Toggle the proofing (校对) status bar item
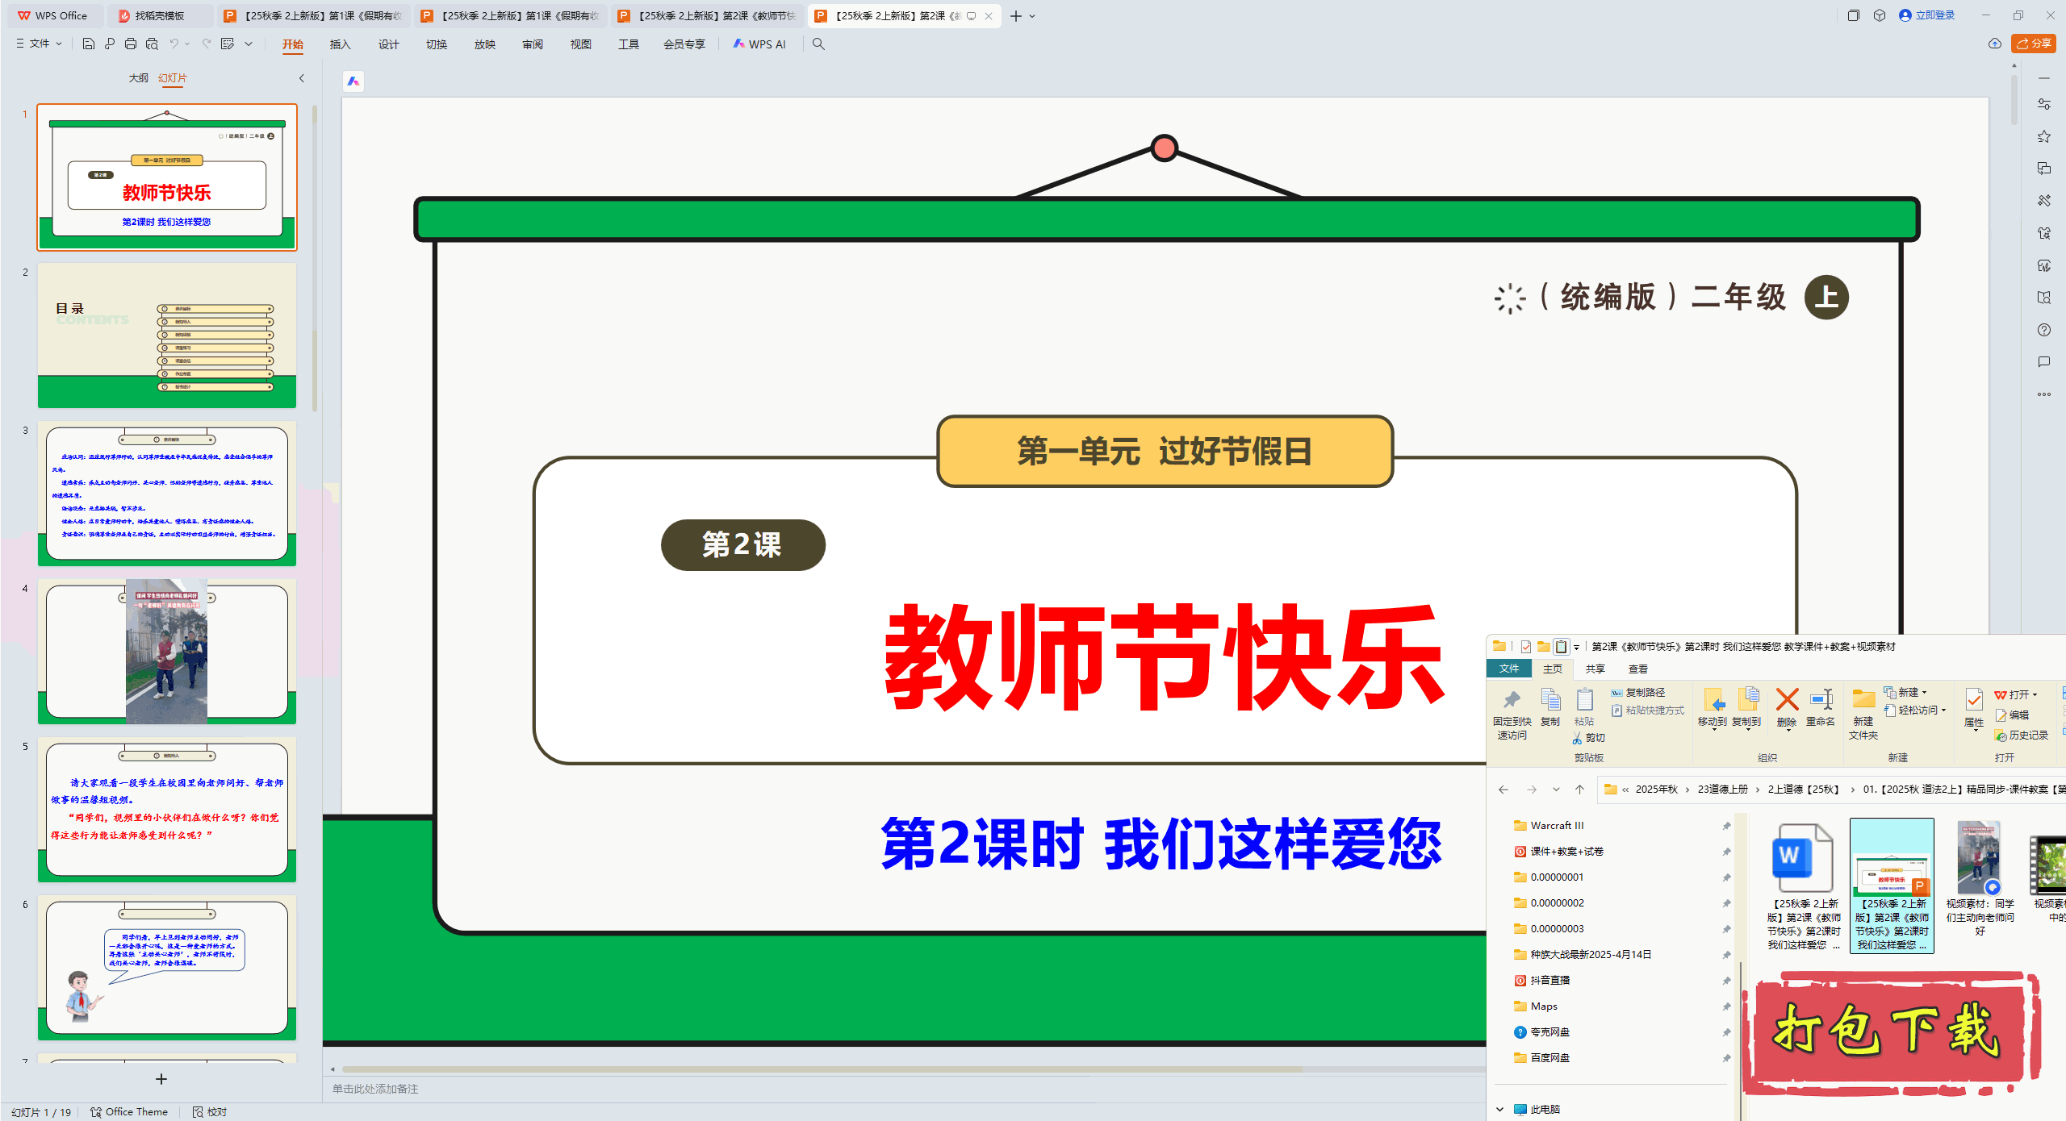Viewport: 2066px width, 1121px height. point(210,1111)
